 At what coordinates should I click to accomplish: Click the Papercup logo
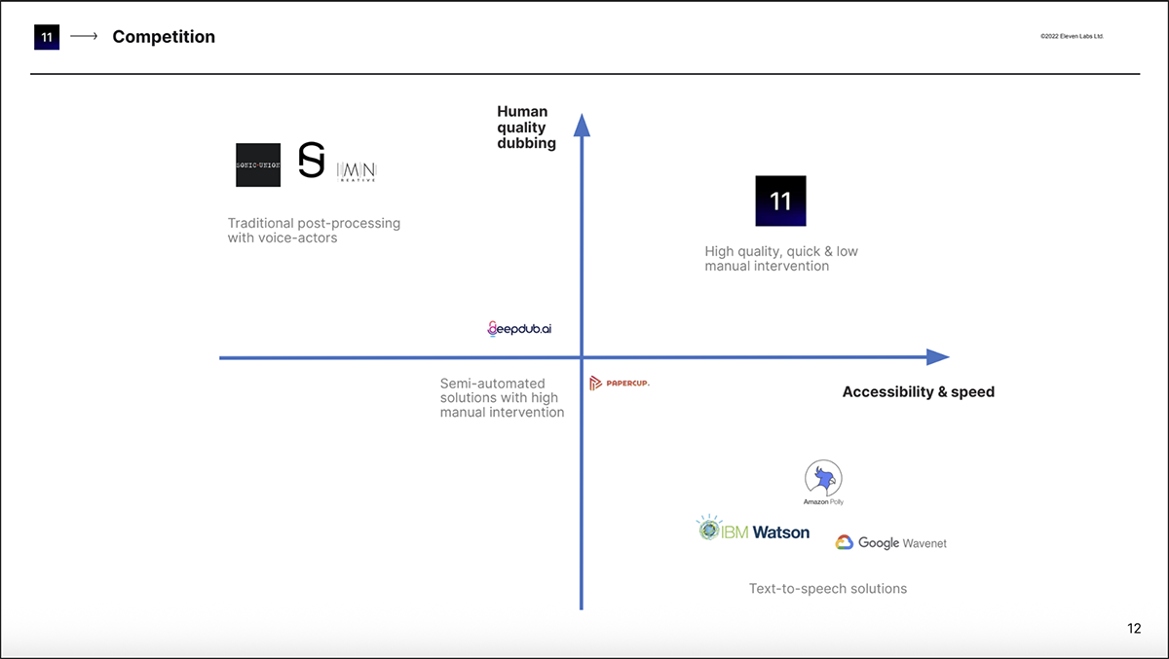tap(621, 383)
